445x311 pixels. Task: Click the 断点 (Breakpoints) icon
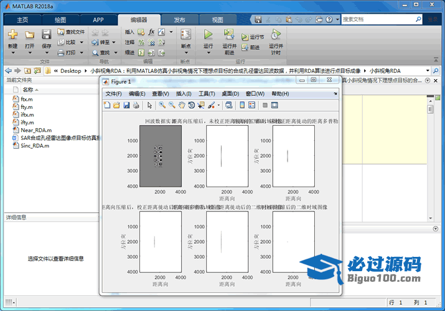186,34
